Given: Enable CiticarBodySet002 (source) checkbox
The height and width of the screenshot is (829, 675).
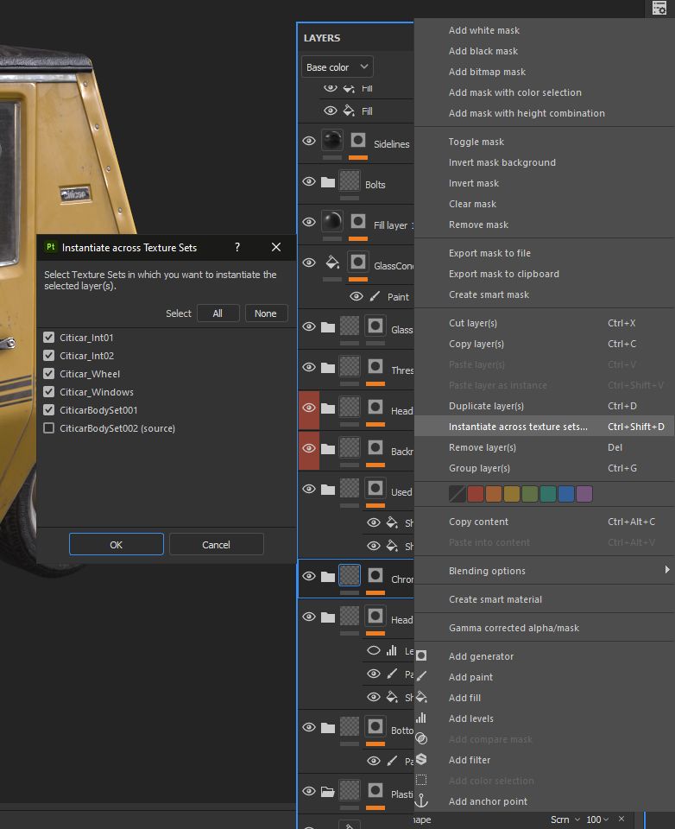Looking at the screenshot, I should pyautogui.click(x=49, y=428).
